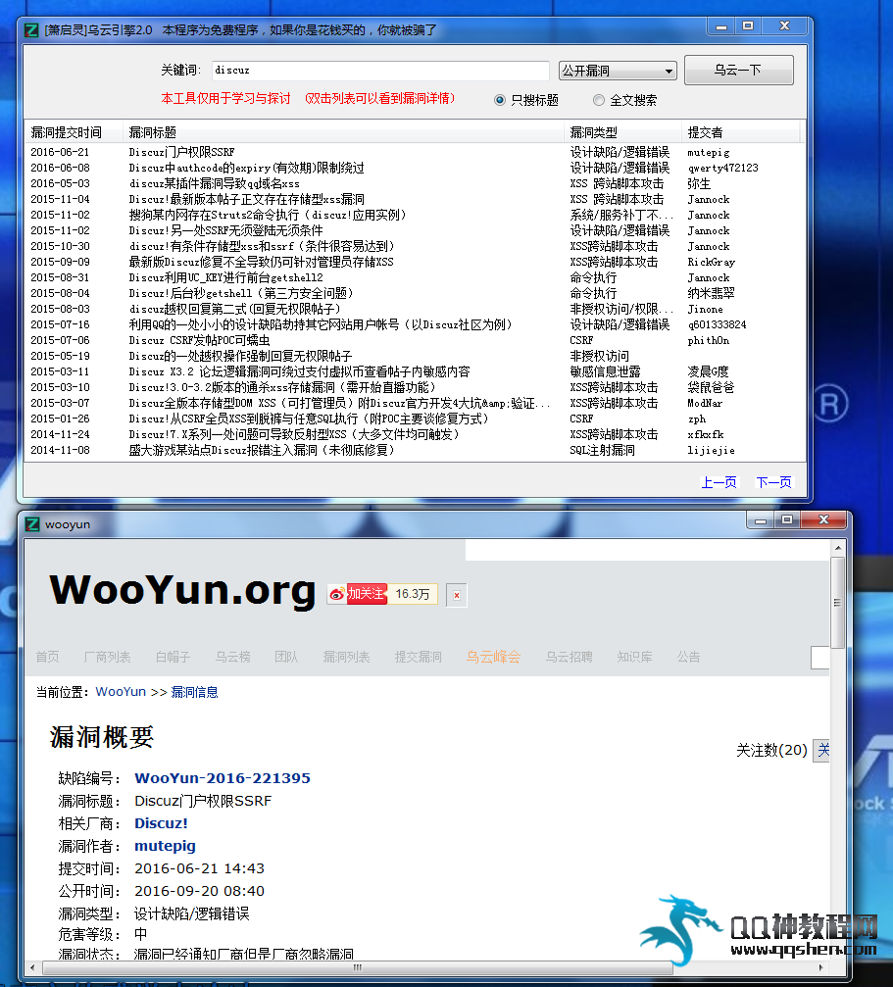This screenshot has width=893, height=987.
Task: Open 乌云招聘 in WooYun navigation
Action: (569, 657)
